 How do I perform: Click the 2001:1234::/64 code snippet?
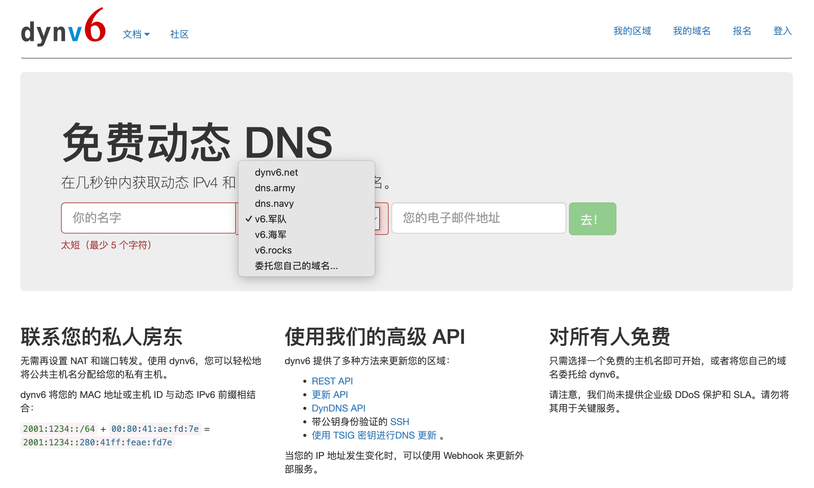click(x=59, y=429)
